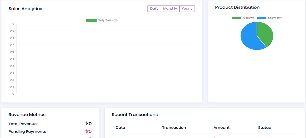Click the Transaction column header
This screenshot has width=306, height=138.
tap(174, 128)
